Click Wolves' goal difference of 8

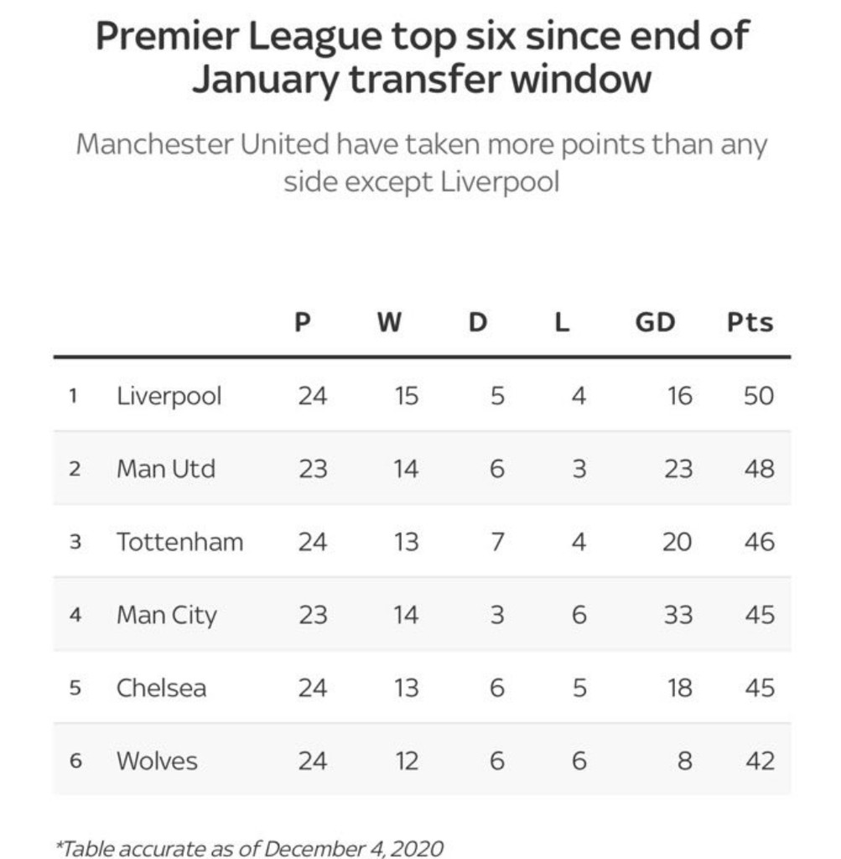pyautogui.click(x=684, y=762)
